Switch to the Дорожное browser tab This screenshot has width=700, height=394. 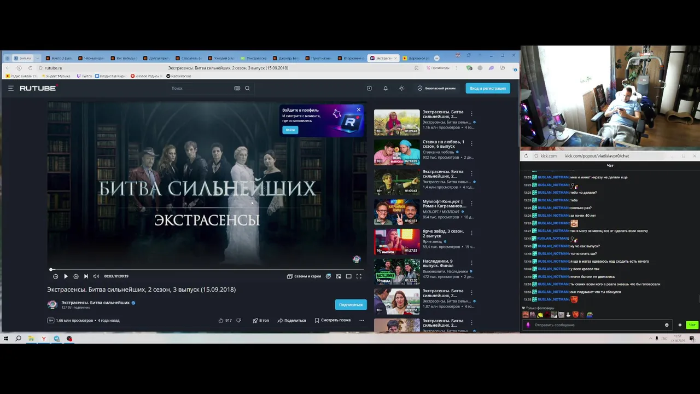[x=416, y=58]
